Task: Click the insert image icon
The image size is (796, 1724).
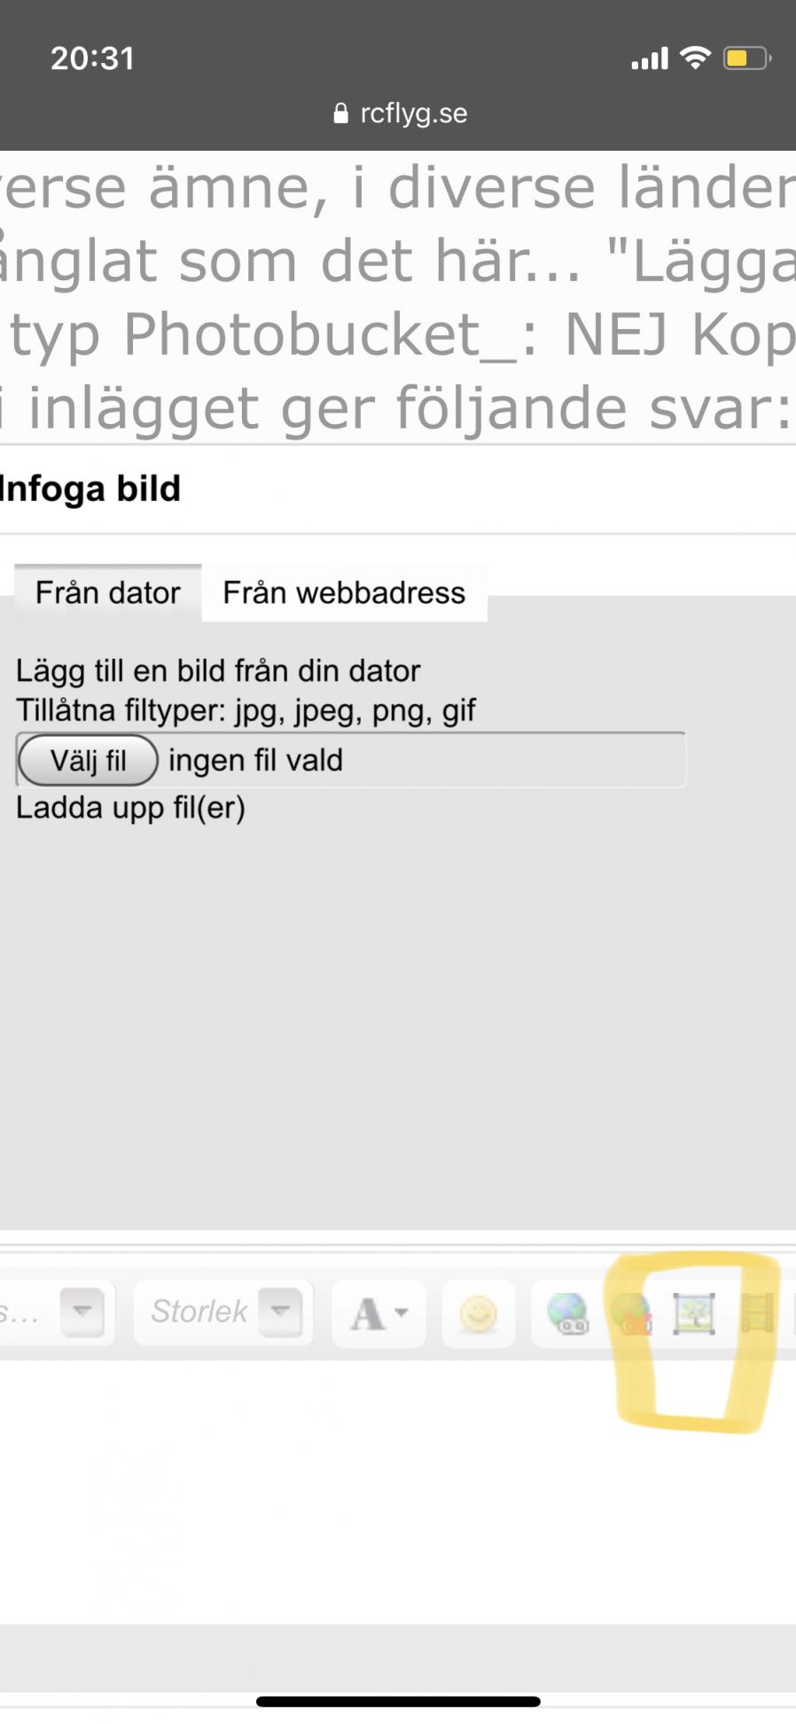Action: [694, 1313]
